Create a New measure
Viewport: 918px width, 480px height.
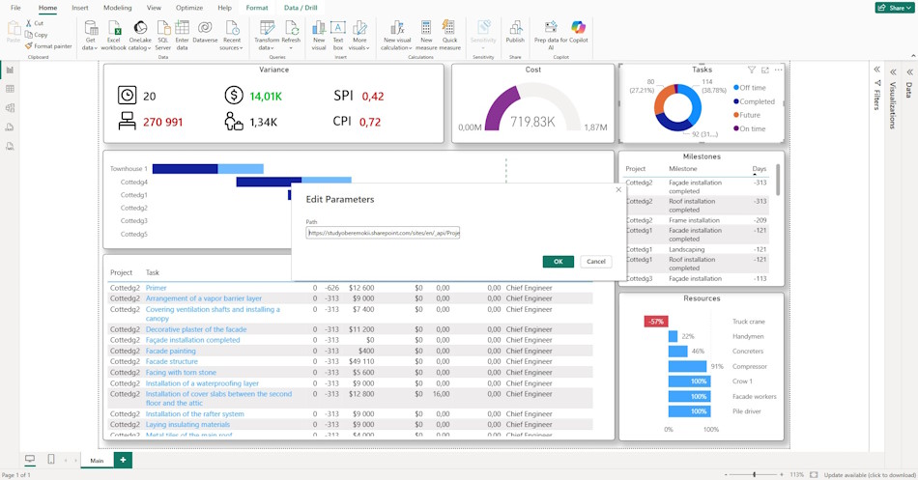click(x=426, y=35)
